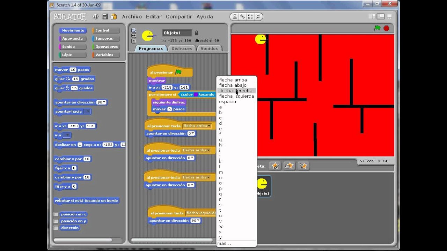Screen dimensions: 447x251
Task: Choose flecha izquierda from key list
Action: coord(236,96)
